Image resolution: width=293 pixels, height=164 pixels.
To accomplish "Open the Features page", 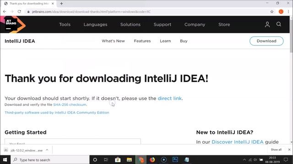I will 142,41.
